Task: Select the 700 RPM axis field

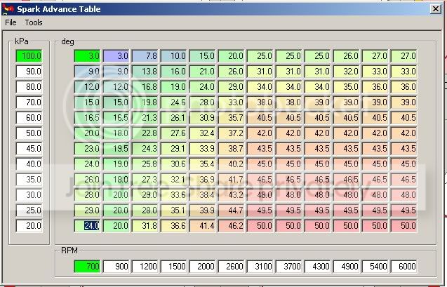Action: click(x=87, y=267)
